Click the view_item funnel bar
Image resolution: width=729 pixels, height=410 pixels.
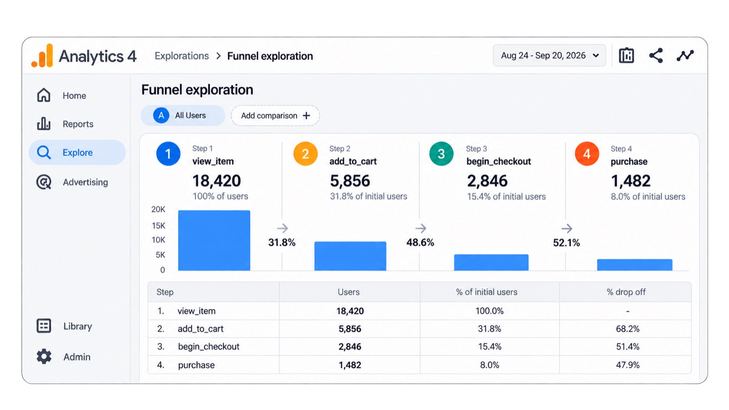pos(214,241)
